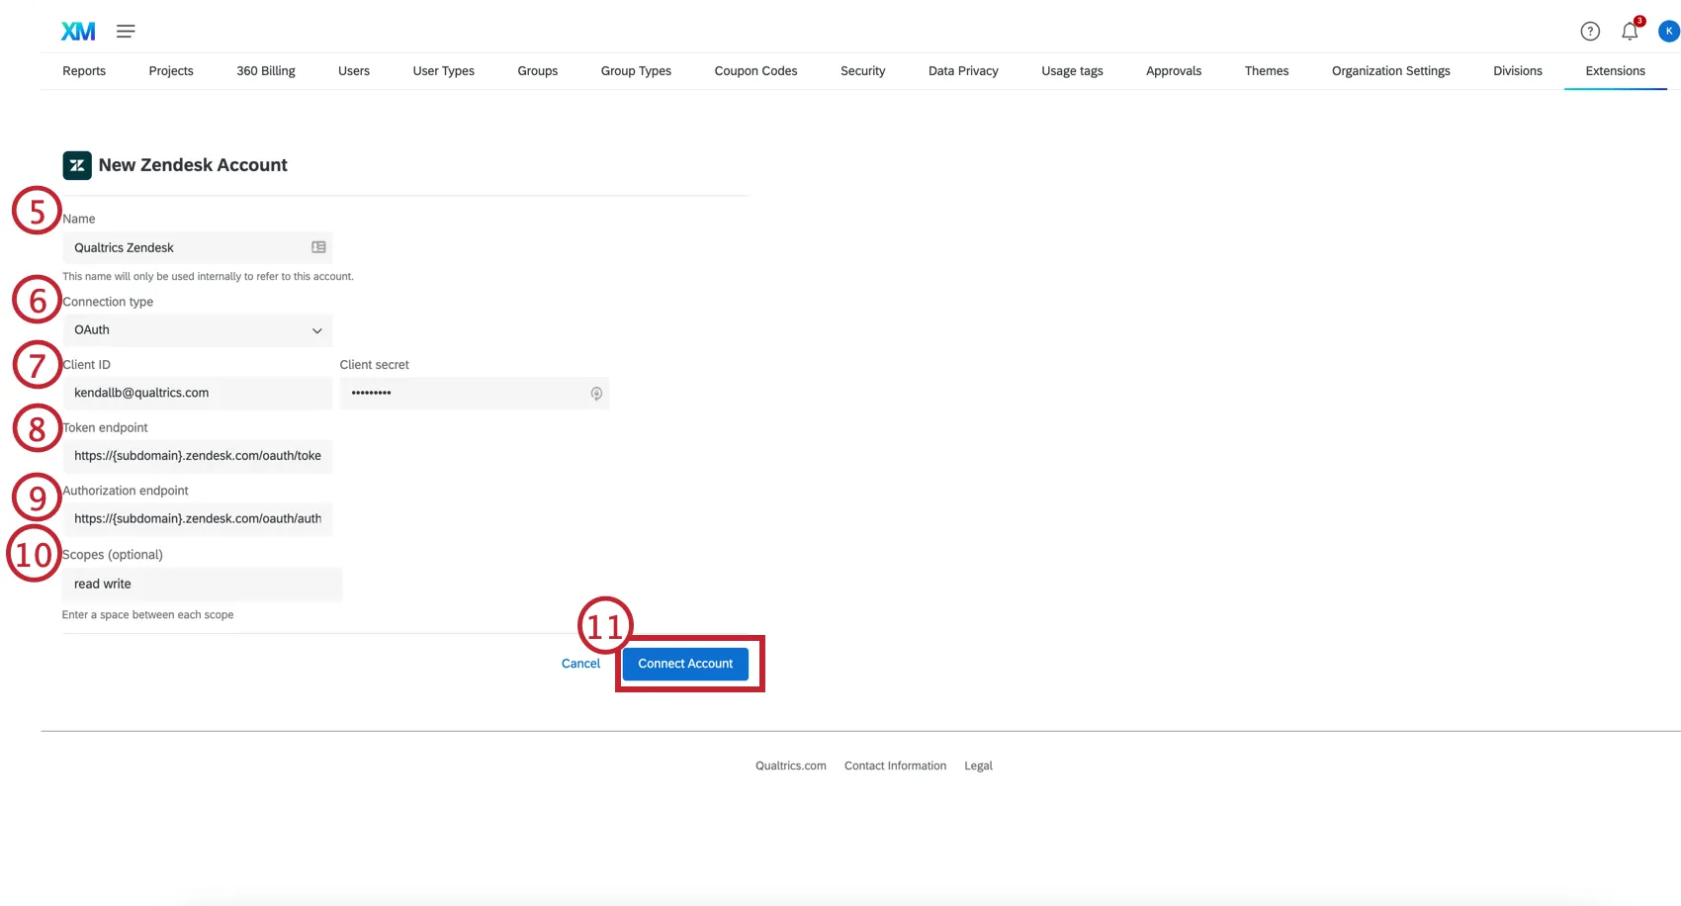Viewport: 1681px width, 906px height.
Task: Click the XM logo in the header
Action: point(78,31)
